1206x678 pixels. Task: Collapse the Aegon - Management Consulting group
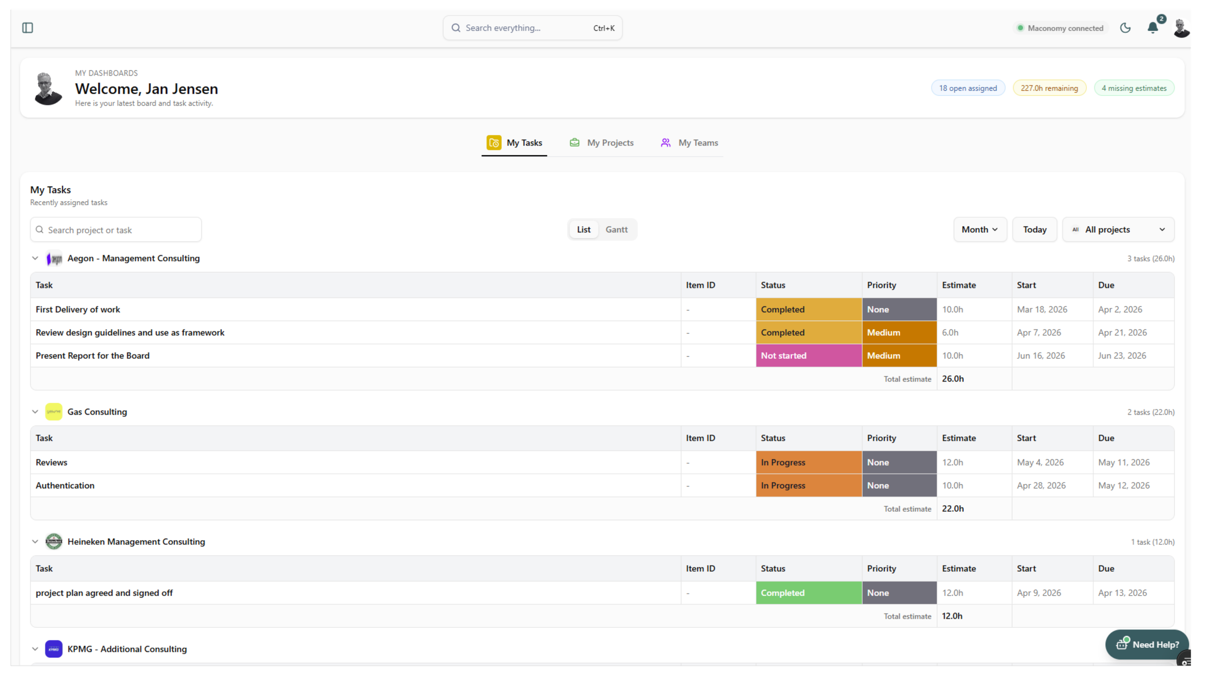click(x=35, y=258)
